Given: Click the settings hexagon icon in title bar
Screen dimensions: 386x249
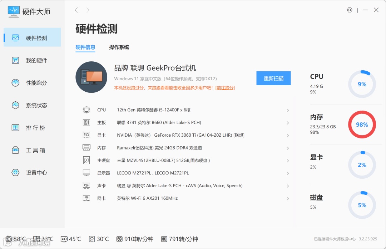Looking at the screenshot, I should [350, 10].
